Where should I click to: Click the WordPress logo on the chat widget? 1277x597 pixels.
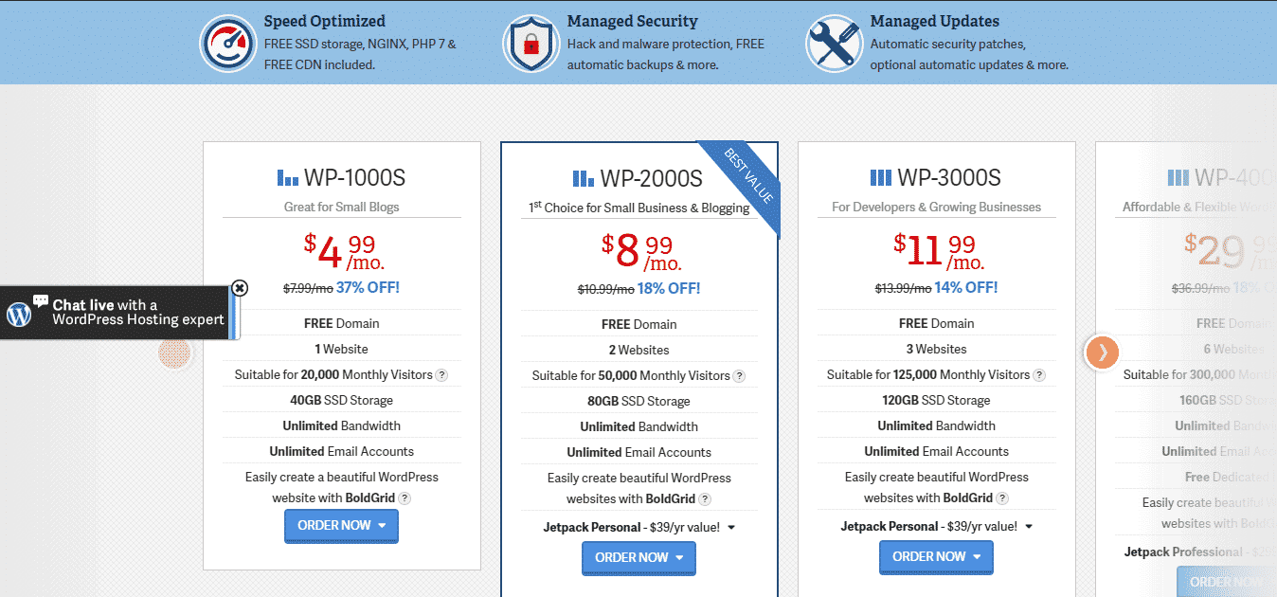click(x=18, y=312)
